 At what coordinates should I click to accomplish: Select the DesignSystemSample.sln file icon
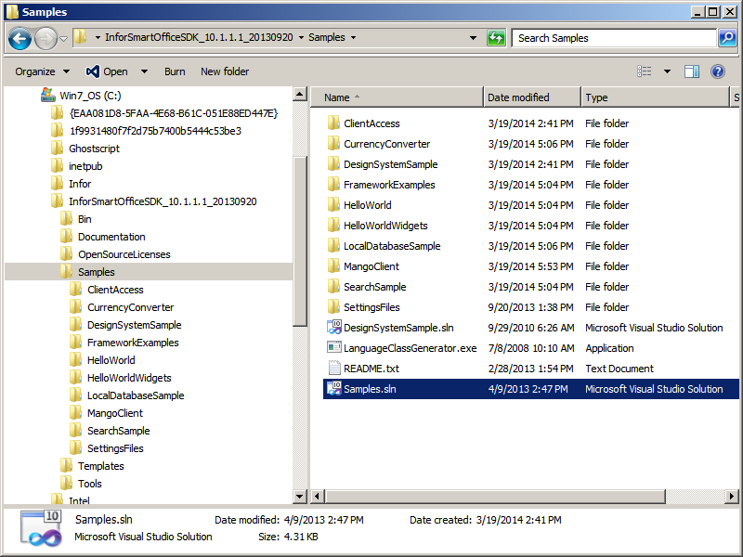point(334,328)
